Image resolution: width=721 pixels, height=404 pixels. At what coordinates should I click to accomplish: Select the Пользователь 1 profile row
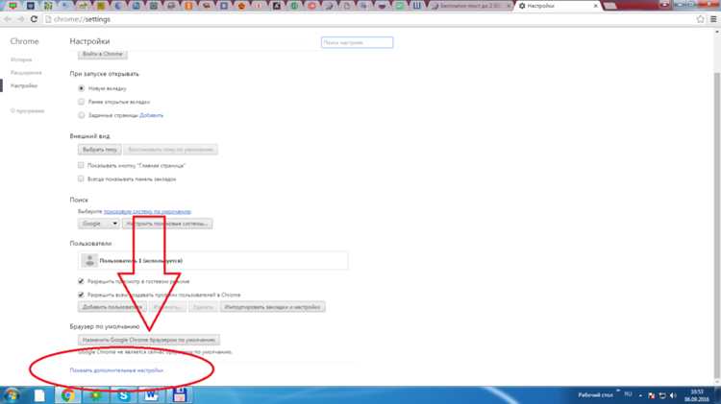[x=212, y=260]
